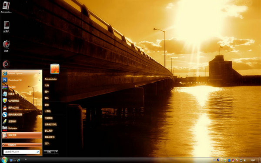Image resolution: width=261 pixels, height=163 pixels.
Task: Expand the Internet Explorer jump list arrow
Action: (x=40, y=73)
